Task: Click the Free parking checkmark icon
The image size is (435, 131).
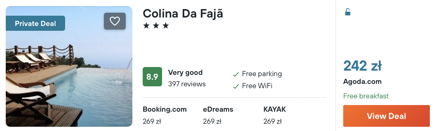Action: pyautogui.click(x=236, y=74)
